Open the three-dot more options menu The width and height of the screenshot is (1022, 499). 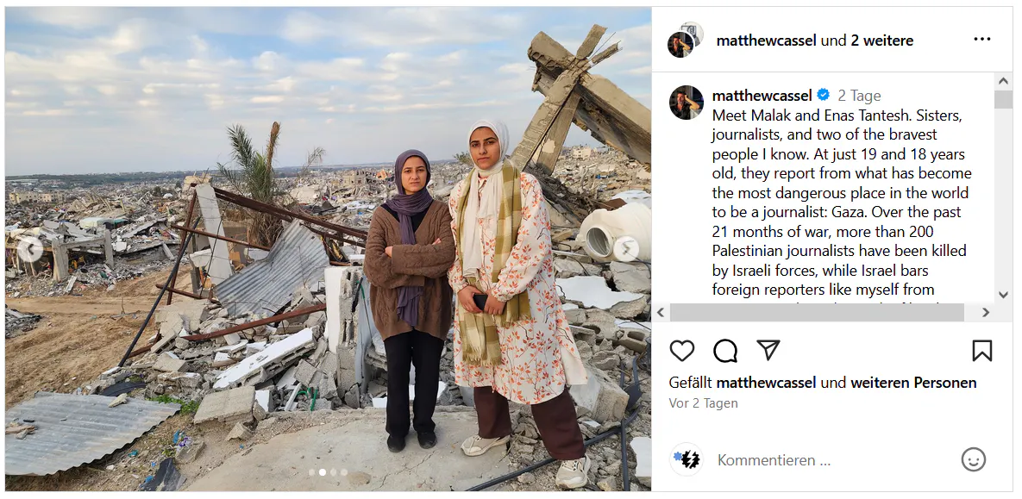[x=982, y=39]
